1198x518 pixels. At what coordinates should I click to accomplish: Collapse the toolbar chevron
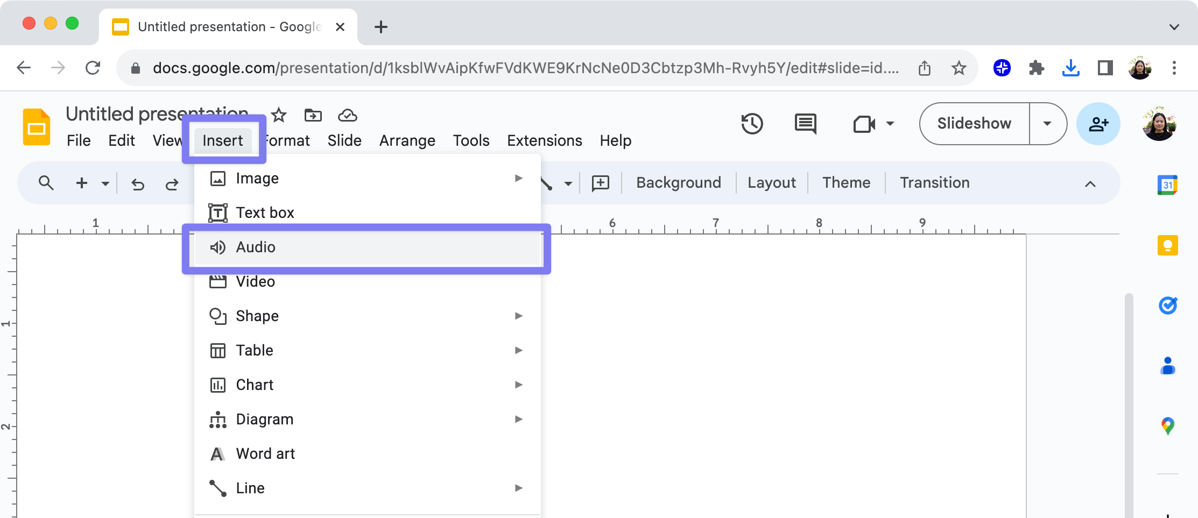coord(1090,184)
